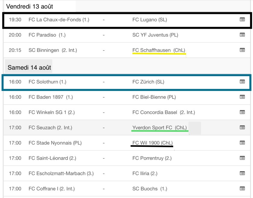
Task: Open details icon for FC Escholzmatt-Marbach match
Action: 242,173
